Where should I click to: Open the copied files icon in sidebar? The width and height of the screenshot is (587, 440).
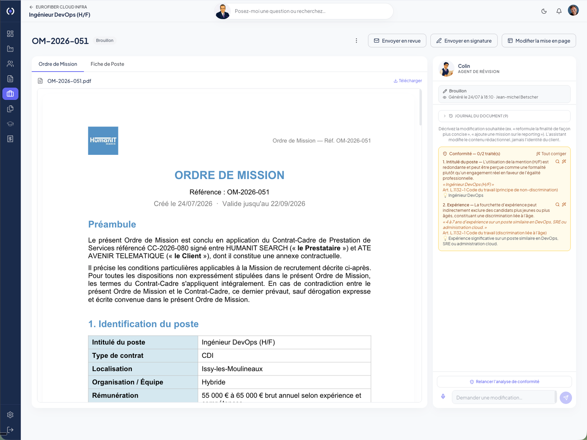pyautogui.click(x=10, y=109)
